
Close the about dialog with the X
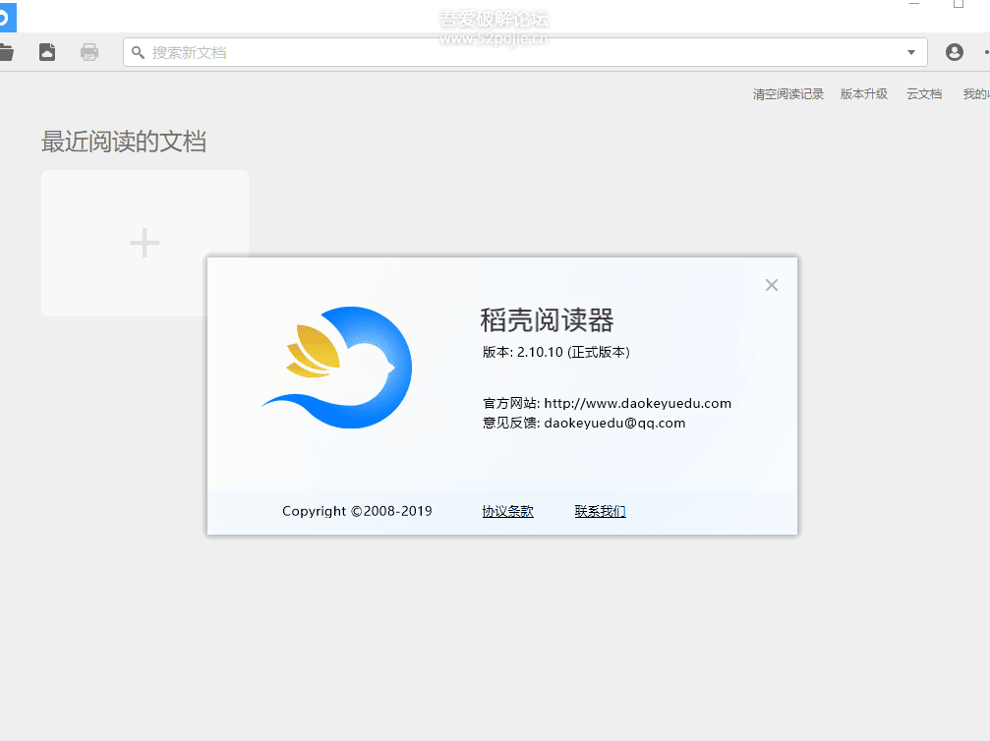tap(771, 285)
